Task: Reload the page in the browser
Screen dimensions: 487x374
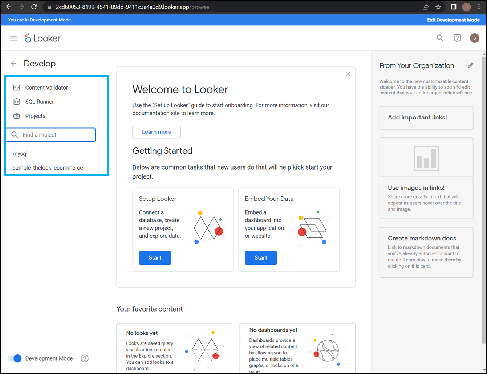Action: point(34,7)
